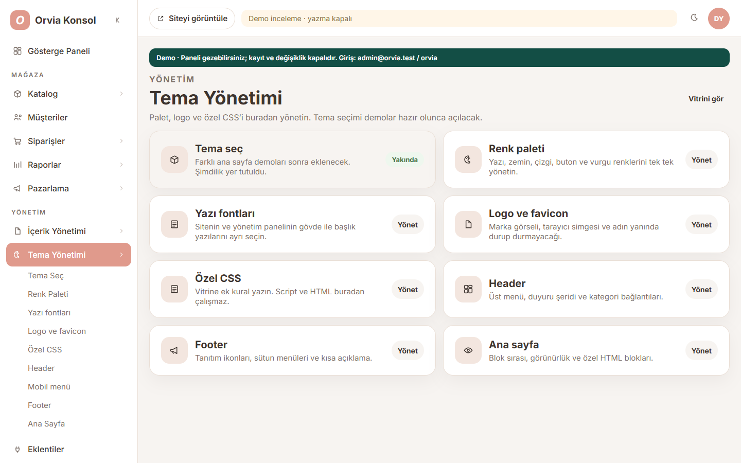Click Yönet on Özel CSS card

click(408, 290)
